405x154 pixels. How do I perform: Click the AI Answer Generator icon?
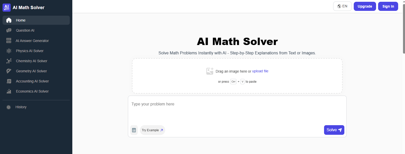coord(9,40)
